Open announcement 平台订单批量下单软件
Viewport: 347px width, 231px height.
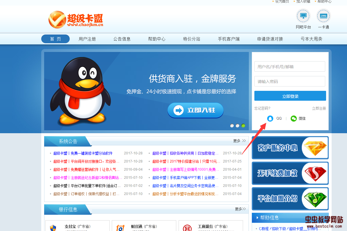click(x=87, y=186)
